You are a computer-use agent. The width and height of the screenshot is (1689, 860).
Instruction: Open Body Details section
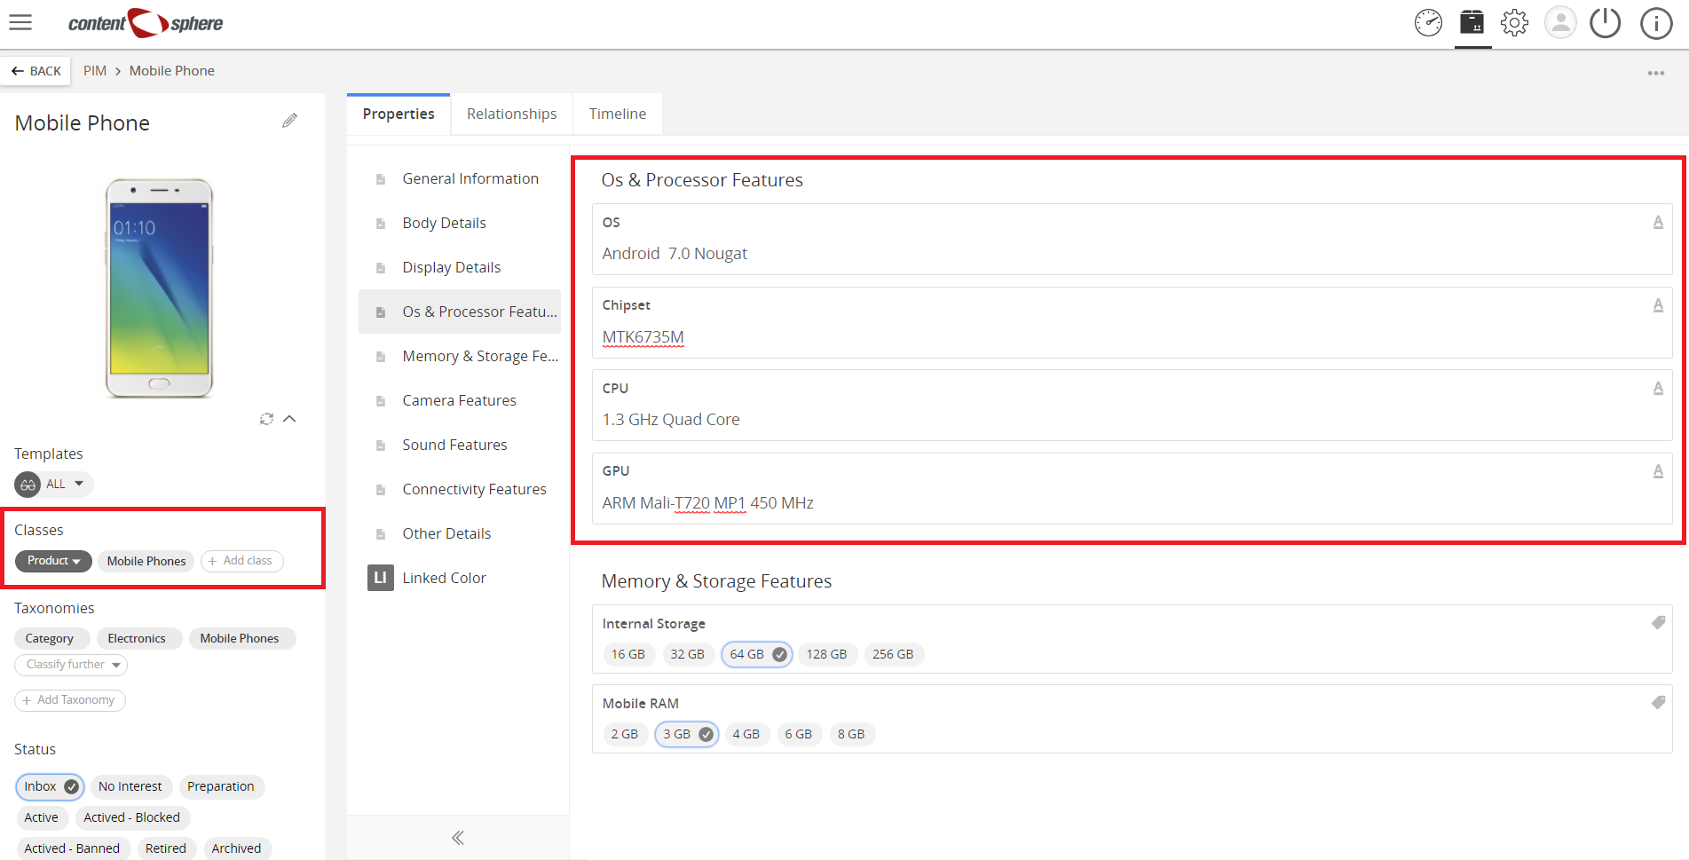coord(460,223)
